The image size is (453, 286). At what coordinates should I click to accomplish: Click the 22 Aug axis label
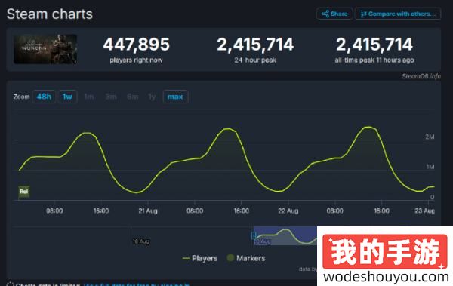coord(288,211)
